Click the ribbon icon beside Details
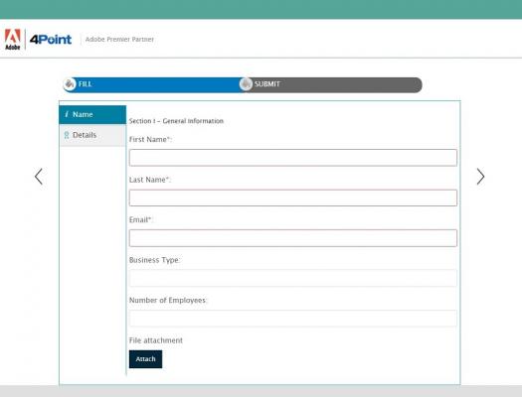This screenshot has height=397, width=522. (67, 135)
